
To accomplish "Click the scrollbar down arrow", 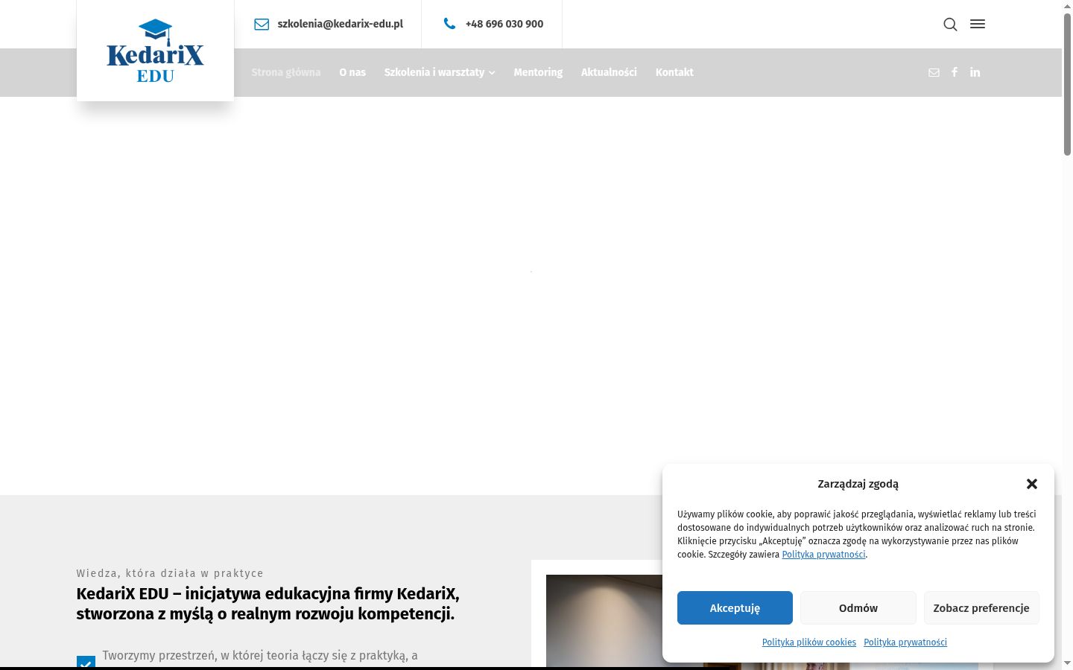I will coord(1067,663).
